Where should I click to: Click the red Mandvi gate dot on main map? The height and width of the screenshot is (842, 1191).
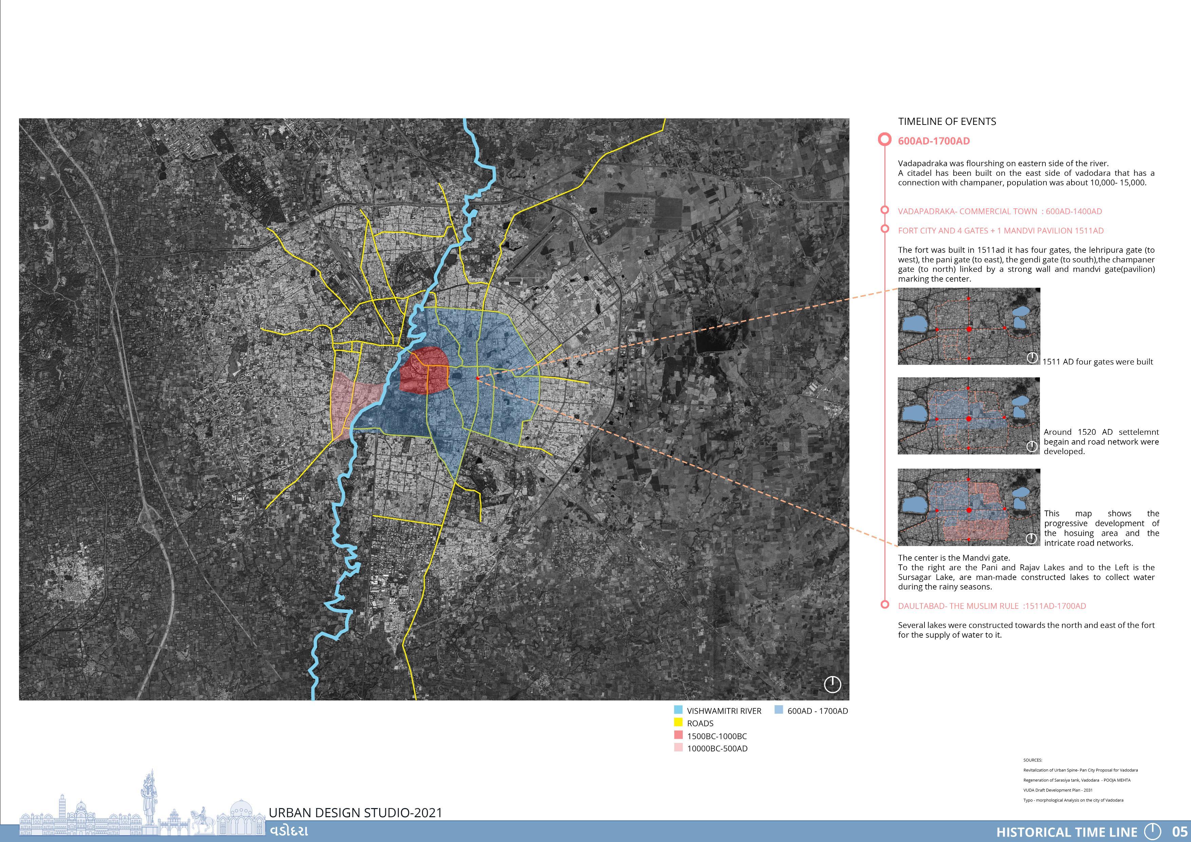click(x=477, y=378)
